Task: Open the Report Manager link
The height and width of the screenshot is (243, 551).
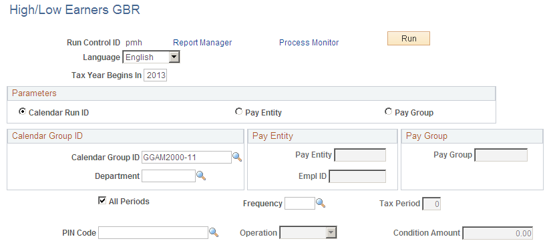Action: 202,43
